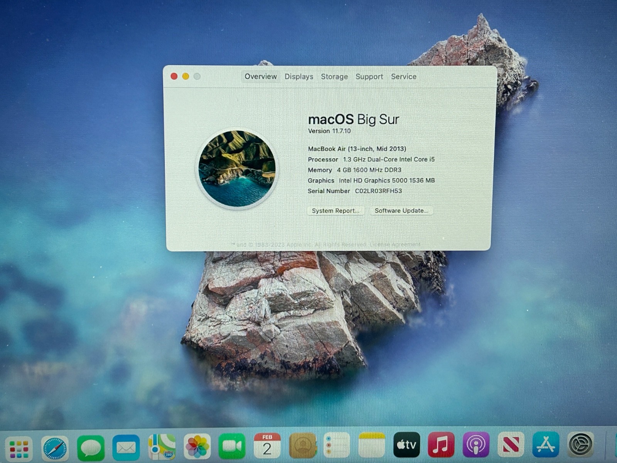The image size is (617, 463).
Task: Open the Service tab
Action: pos(403,77)
